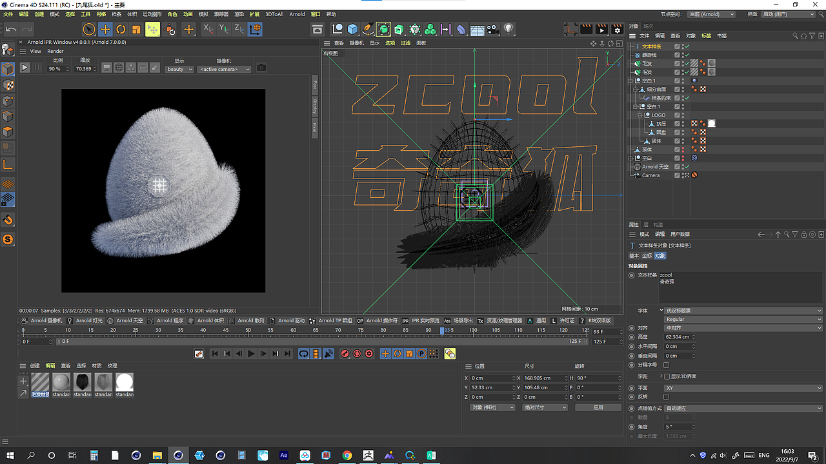Toggle visibility dots for the LOGO object
826x464 pixels.
coord(683,115)
